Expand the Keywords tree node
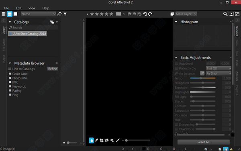Screen dimensions: 241x151 coord(10,86)
